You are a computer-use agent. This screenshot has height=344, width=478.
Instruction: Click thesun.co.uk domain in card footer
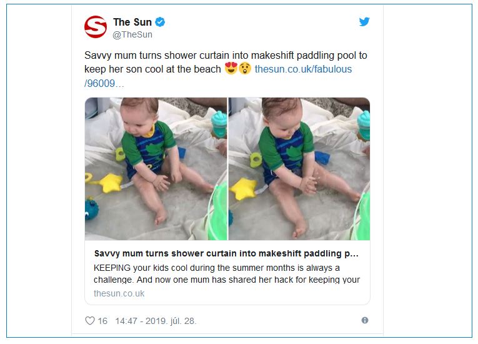pos(119,293)
